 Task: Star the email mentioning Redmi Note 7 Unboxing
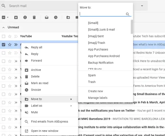[x=10, y=53]
